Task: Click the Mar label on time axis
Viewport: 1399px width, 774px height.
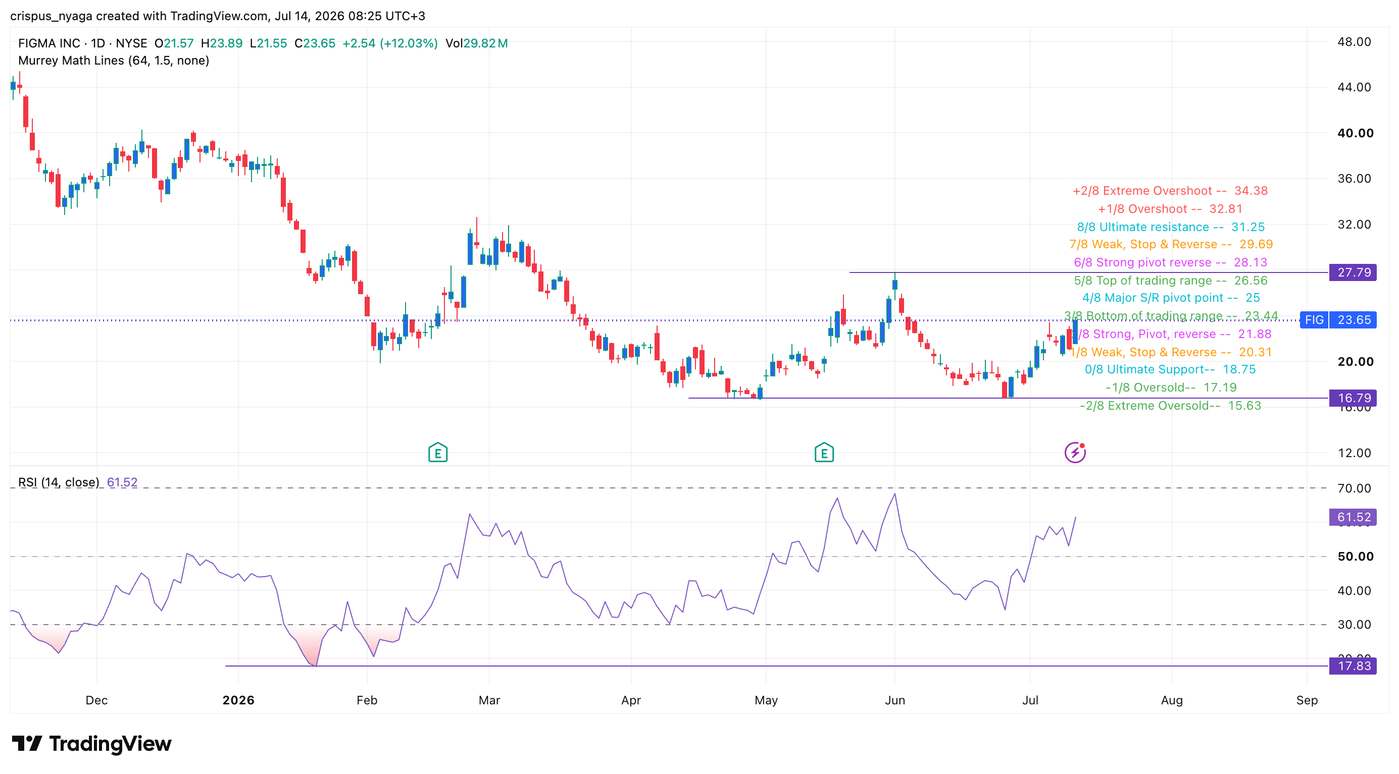Action: click(x=489, y=700)
